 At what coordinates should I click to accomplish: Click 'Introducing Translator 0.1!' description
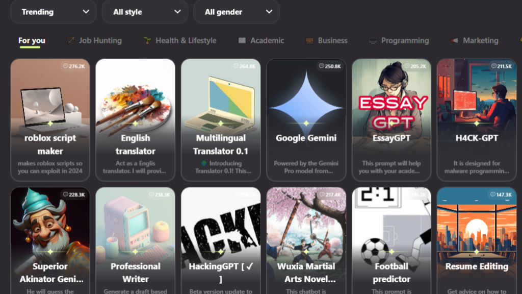point(222,167)
